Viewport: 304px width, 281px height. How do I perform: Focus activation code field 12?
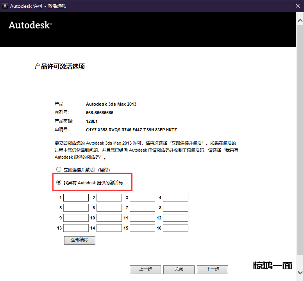(x=175, y=218)
